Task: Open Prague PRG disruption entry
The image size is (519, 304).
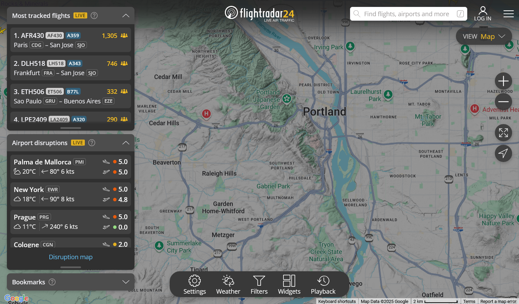Action: [71, 222]
